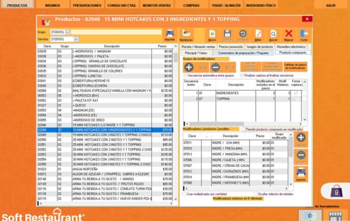Click printer icon beside the modifiers list
The height and width of the screenshot is (221, 350).
point(301,174)
